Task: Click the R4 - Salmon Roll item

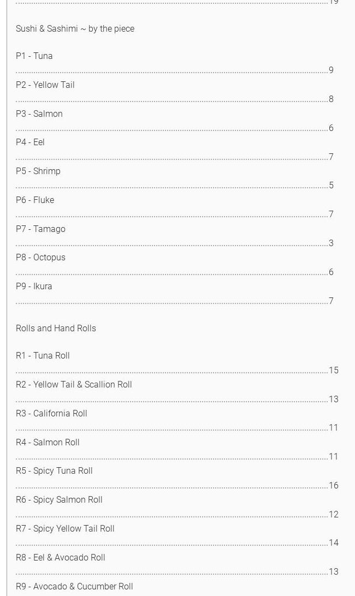Action: tap(48, 443)
